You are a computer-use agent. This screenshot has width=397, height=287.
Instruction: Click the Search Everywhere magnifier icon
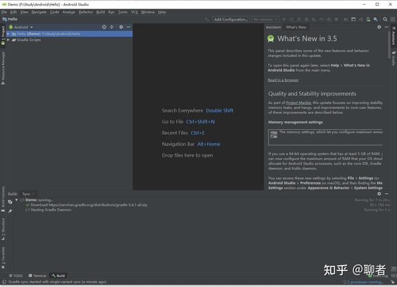[385, 19]
